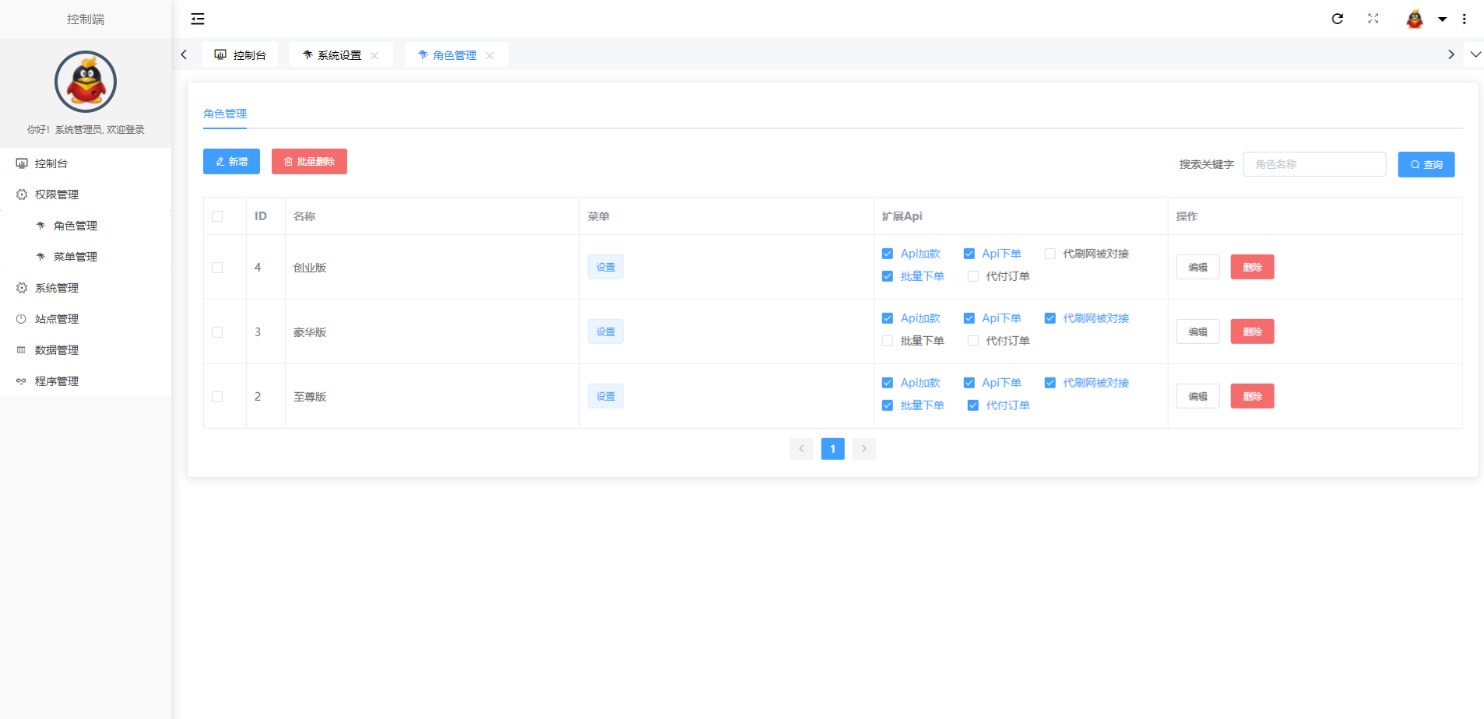The width and height of the screenshot is (1484, 719).
Task: Open the avatar dropdown arrow
Action: (x=1443, y=19)
